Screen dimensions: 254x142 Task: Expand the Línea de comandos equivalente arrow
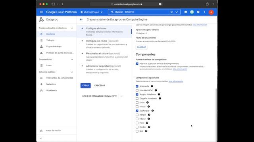pos(121,96)
